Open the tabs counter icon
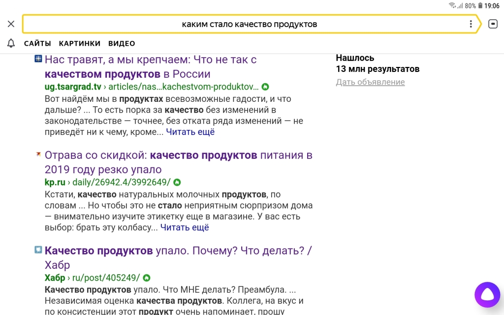The image size is (504, 315). click(493, 24)
